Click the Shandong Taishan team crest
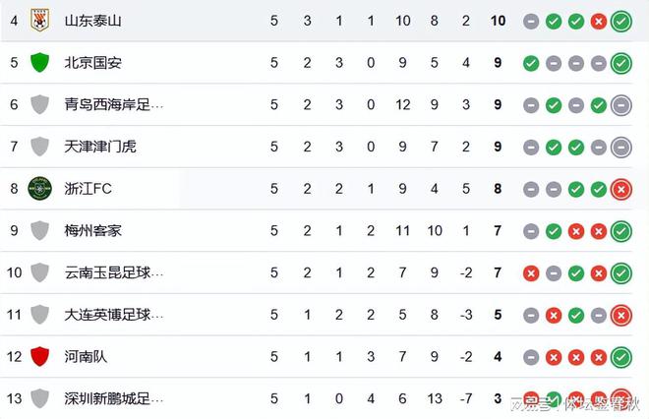The height and width of the screenshot is (419, 649). coord(39,21)
